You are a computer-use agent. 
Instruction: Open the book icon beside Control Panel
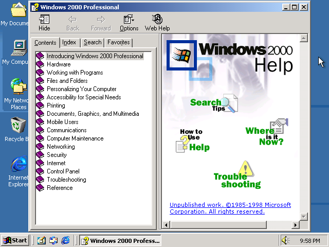coord(40,171)
